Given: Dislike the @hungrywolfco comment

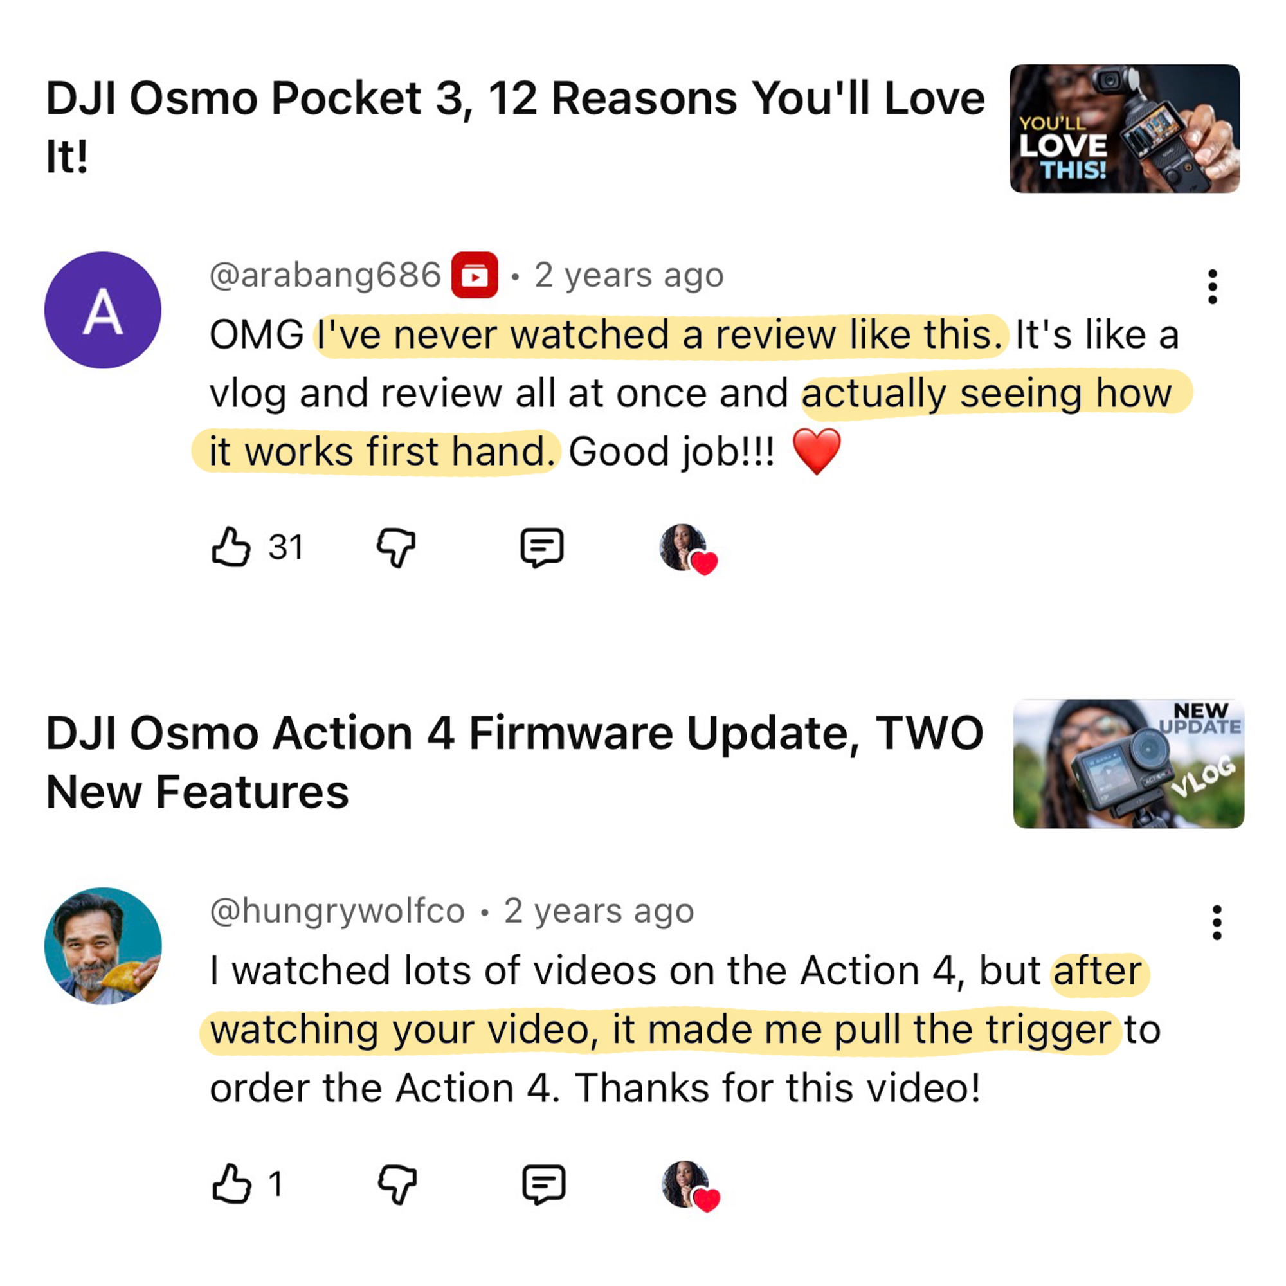Looking at the screenshot, I should tap(397, 1184).
